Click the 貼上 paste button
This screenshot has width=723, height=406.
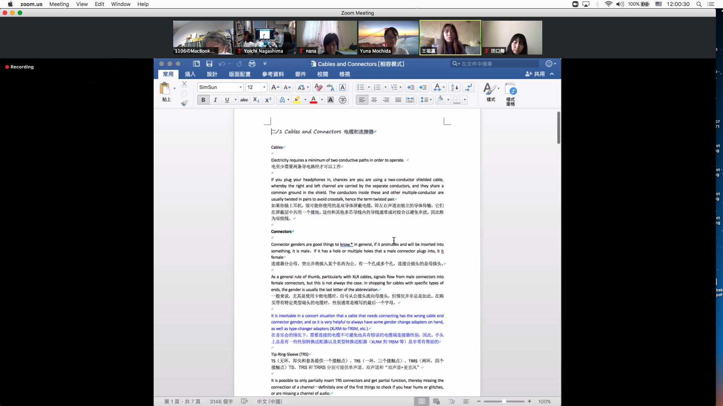point(165,92)
